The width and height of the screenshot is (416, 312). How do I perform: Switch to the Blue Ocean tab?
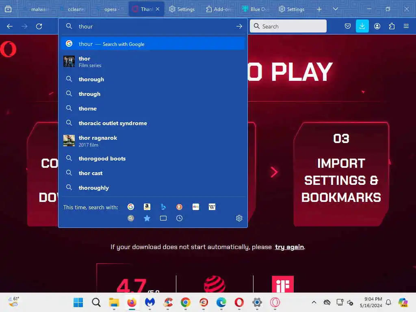(x=255, y=9)
